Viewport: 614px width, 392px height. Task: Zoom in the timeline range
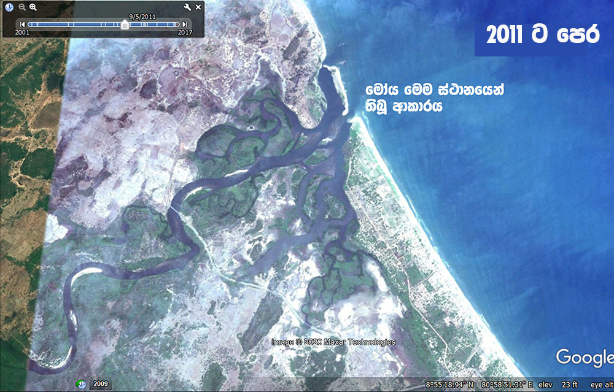pyautogui.click(x=33, y=7)
